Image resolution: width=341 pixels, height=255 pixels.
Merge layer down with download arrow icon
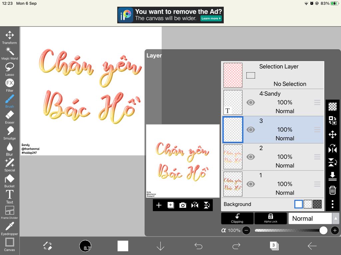point(333,176)
